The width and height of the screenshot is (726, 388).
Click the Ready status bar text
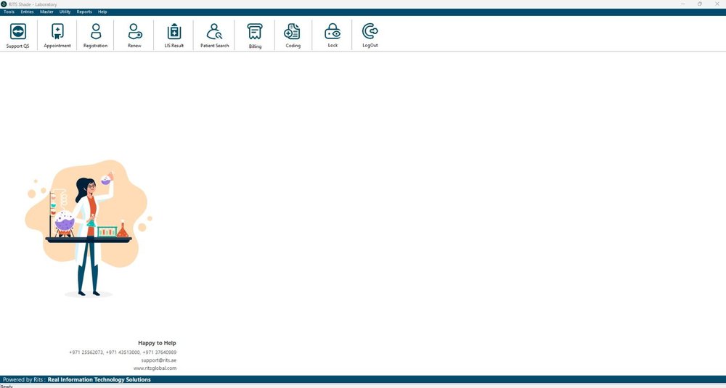point(7,386)
